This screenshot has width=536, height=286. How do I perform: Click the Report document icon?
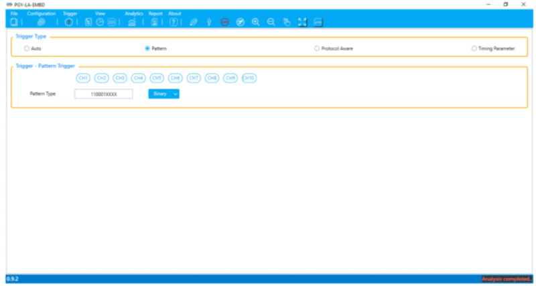[154, 22]
